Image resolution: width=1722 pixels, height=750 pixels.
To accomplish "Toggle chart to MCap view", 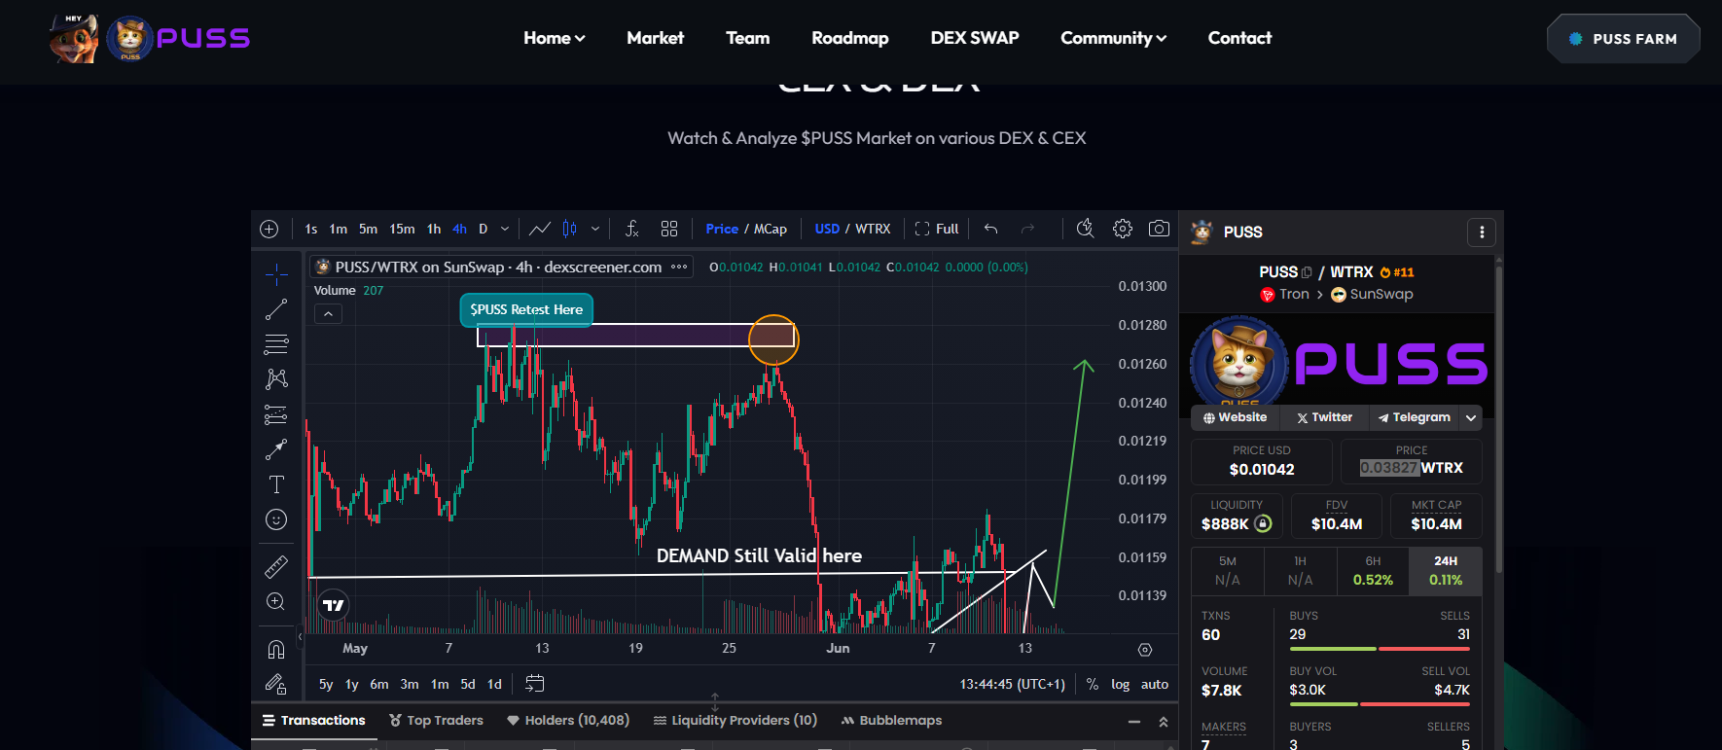I will (771, 229).
